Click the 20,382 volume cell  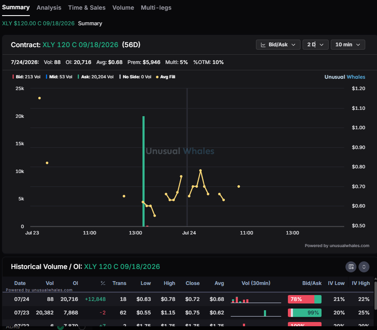[x=45, y=313]
